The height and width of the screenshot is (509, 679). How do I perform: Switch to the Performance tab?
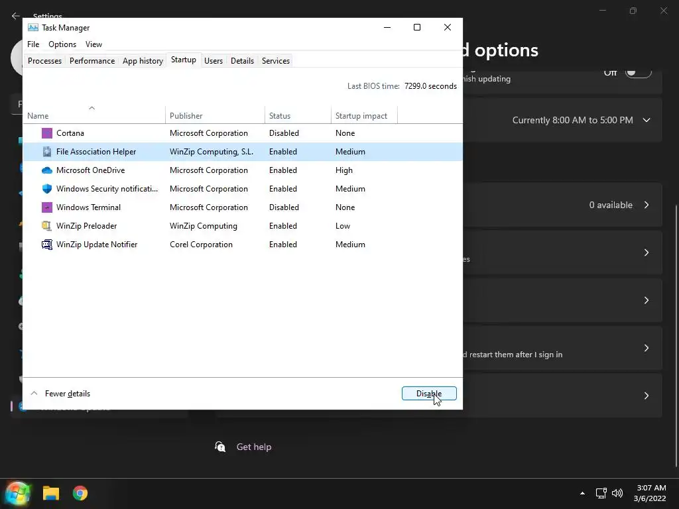click(x=92, y=61)
